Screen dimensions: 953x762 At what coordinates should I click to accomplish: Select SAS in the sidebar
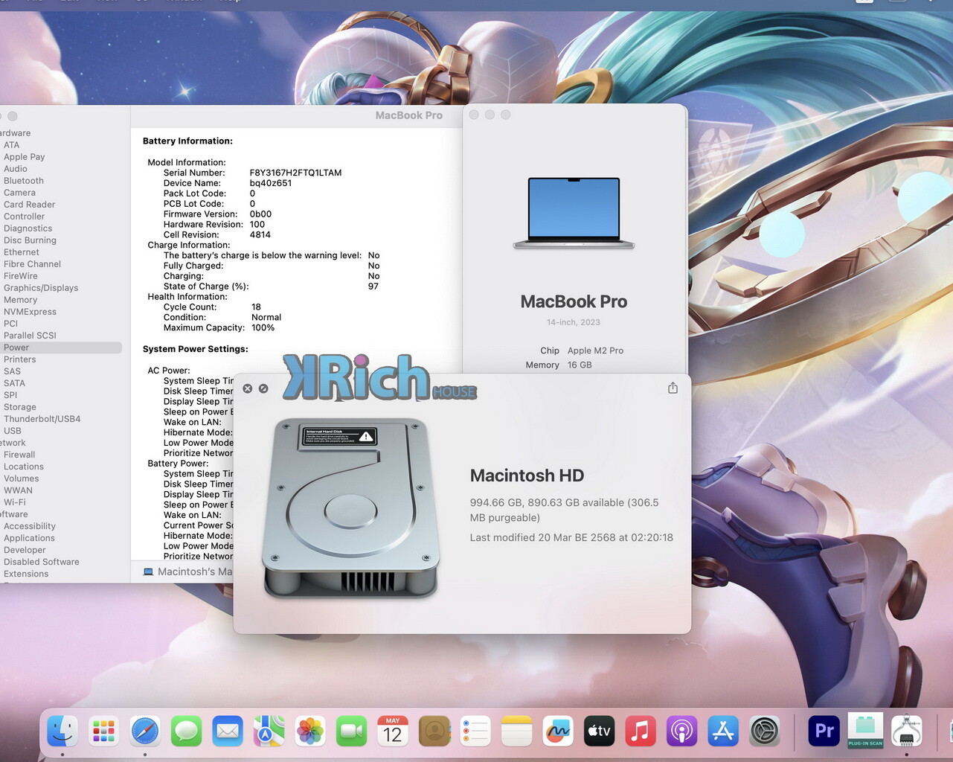(x=13, y=371)
